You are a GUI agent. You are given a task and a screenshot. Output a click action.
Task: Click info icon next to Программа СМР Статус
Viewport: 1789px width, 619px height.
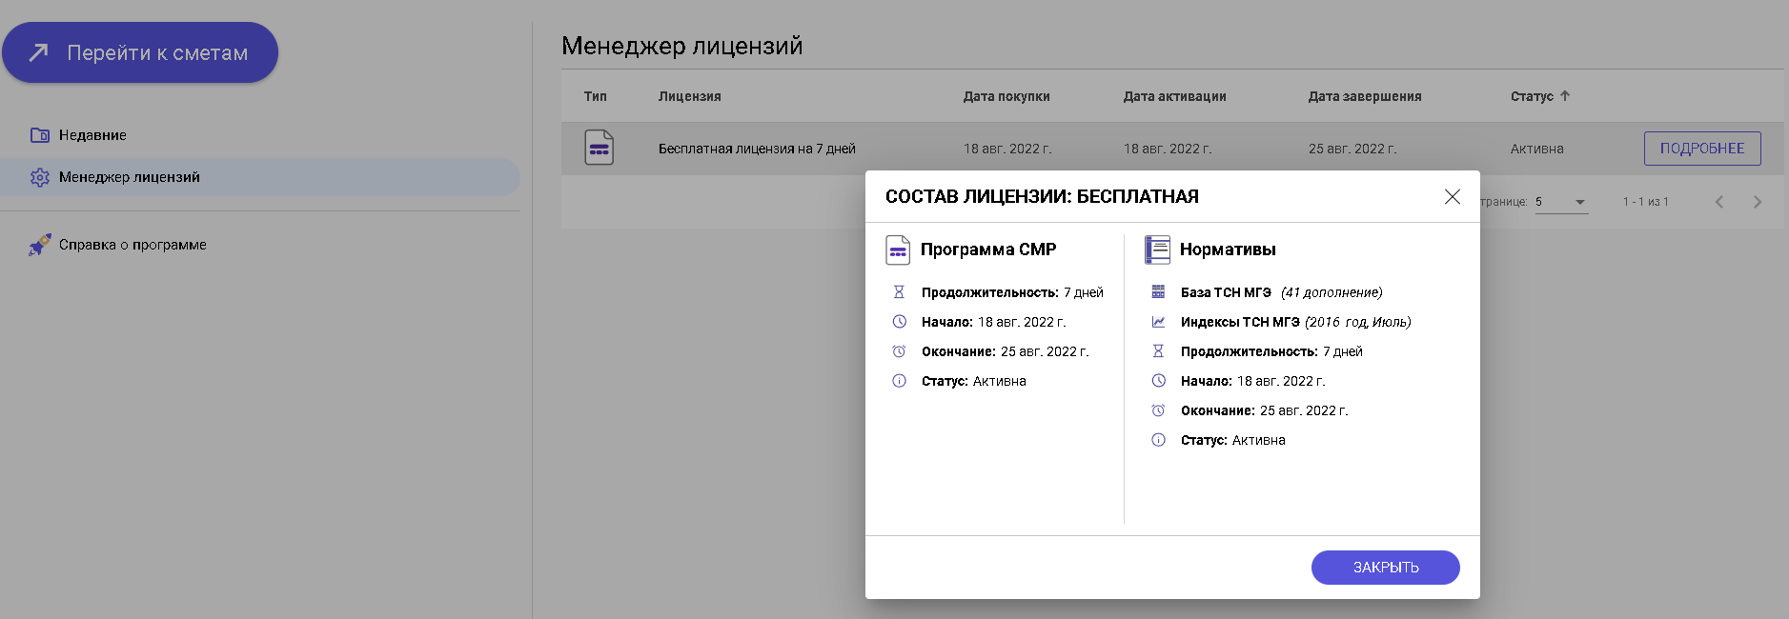pos(899,381)
